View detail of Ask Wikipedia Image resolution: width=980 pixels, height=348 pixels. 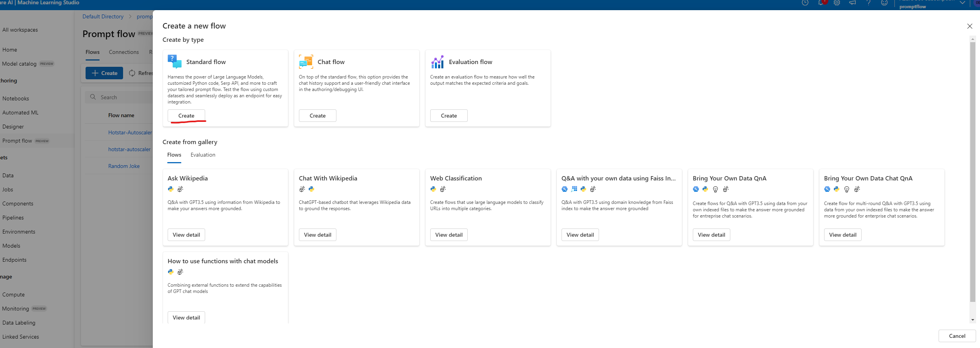click(186, 235)
